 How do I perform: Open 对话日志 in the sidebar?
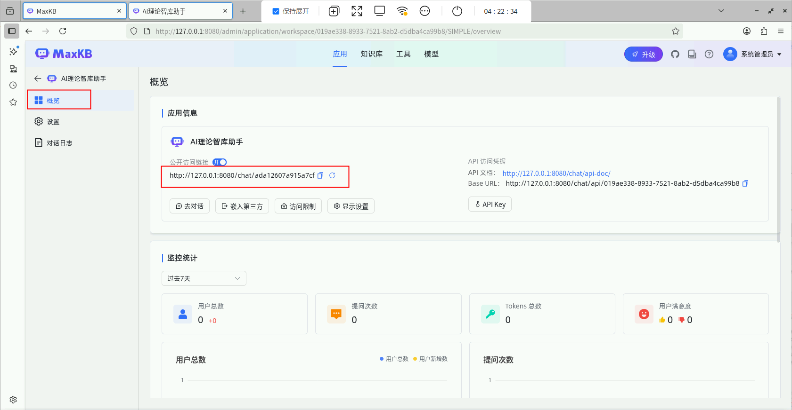coord(59,143)
